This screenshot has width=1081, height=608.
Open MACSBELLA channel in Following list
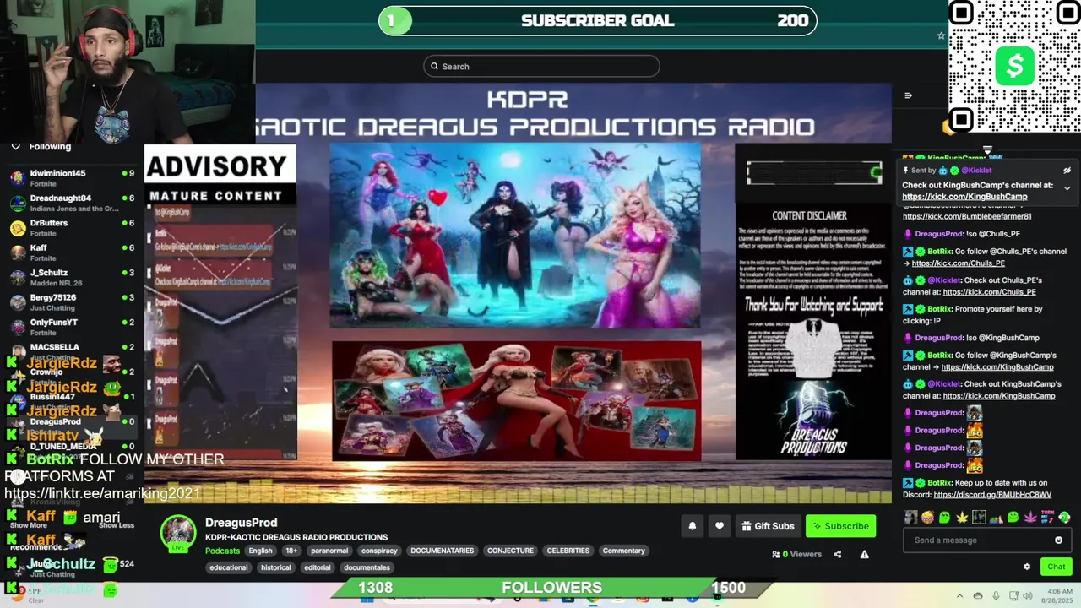(x=72, y=350)
